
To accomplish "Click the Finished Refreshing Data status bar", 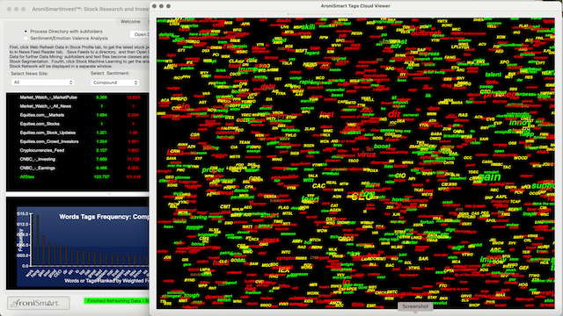I will 116,301.
